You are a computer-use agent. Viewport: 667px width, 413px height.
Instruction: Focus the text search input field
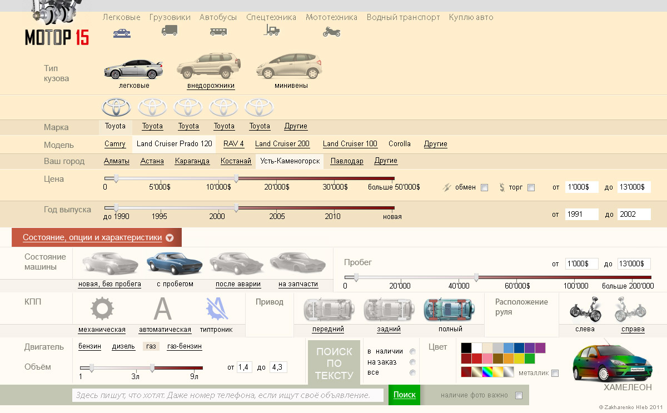(x=228, y=395)
